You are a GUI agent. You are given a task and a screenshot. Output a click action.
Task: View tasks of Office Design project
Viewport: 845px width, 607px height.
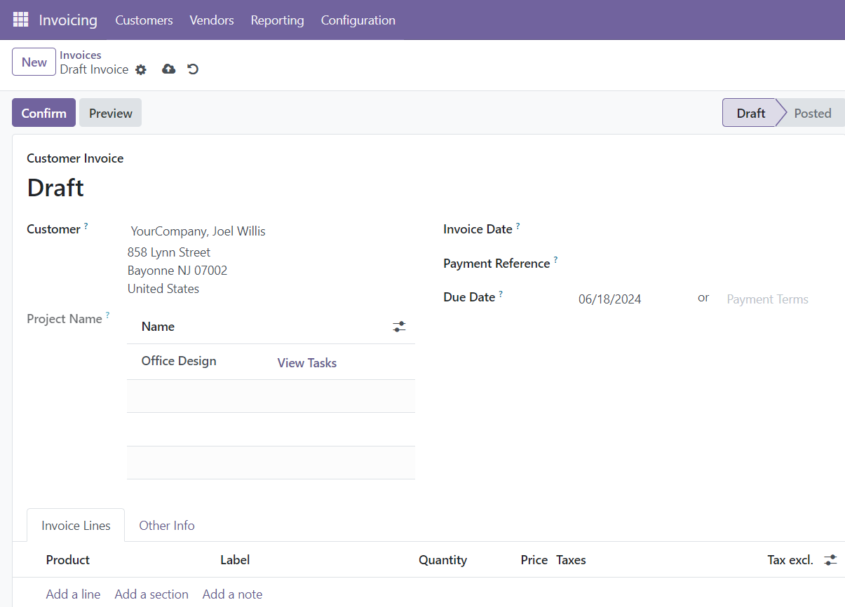[x=307, y=362]
